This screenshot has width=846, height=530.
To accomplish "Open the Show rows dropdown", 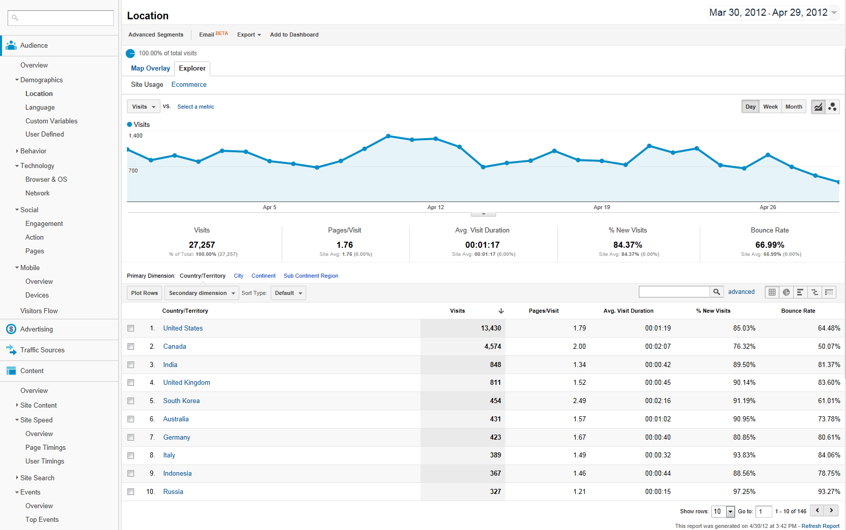I will pos(723,511).
